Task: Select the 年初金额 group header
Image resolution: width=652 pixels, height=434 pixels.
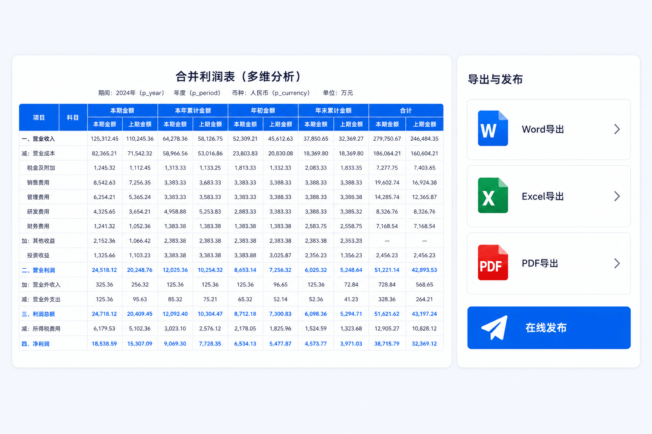Action: (x=263, y=110)
